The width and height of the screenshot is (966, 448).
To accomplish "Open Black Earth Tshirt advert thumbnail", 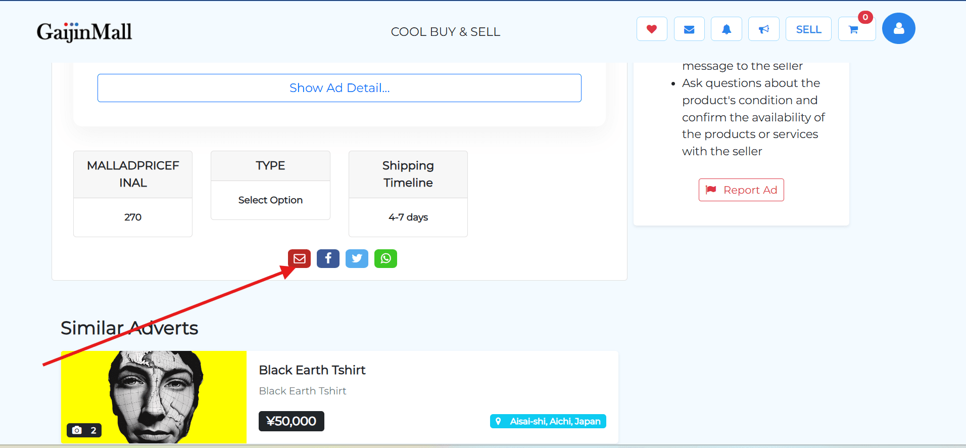I will click(x=154, y=397).
